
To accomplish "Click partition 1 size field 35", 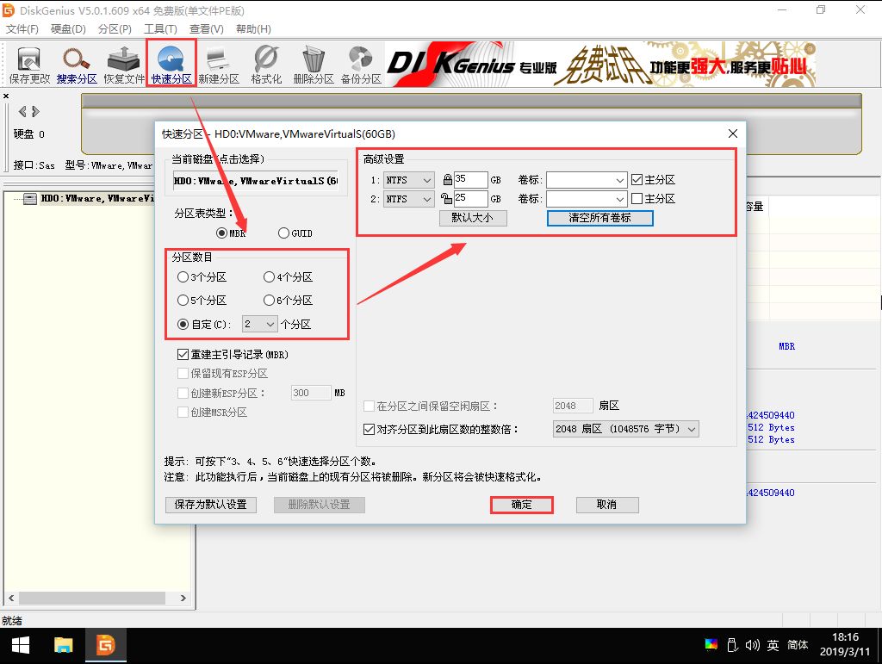I will [x=470, y=179].
